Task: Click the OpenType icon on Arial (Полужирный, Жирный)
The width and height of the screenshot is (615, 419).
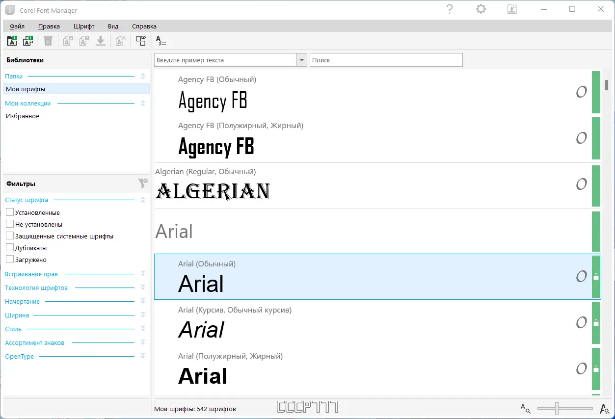Action: pyautogui.click(x=582, y=368)
